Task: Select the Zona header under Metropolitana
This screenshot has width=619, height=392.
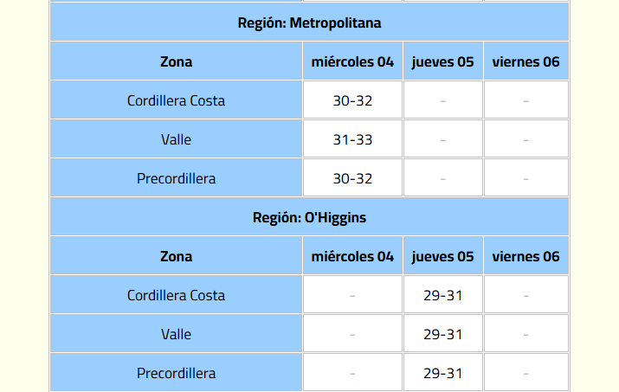Action: (176, 61)
